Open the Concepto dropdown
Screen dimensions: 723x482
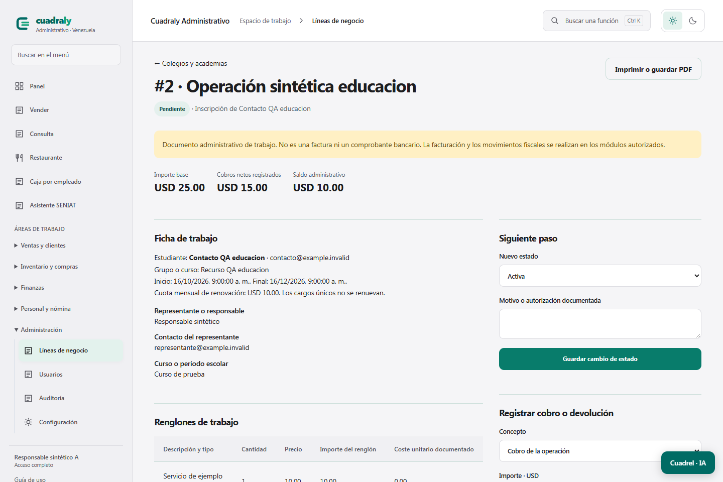tap(600, 451)
